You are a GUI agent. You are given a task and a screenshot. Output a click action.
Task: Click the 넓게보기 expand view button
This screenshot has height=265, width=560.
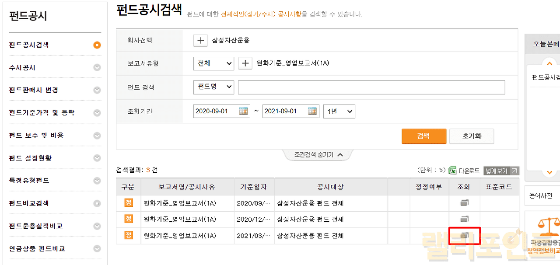pos(501,171)
